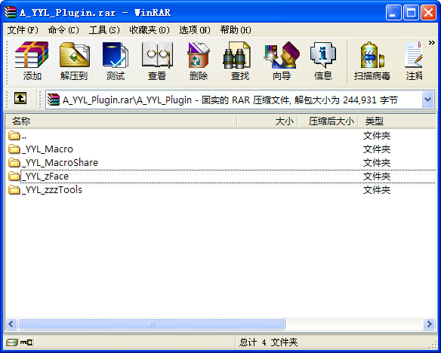Open the 命令(C) menu
The width and height of the screenshot is (441, 353).
(x=63, y=29)
